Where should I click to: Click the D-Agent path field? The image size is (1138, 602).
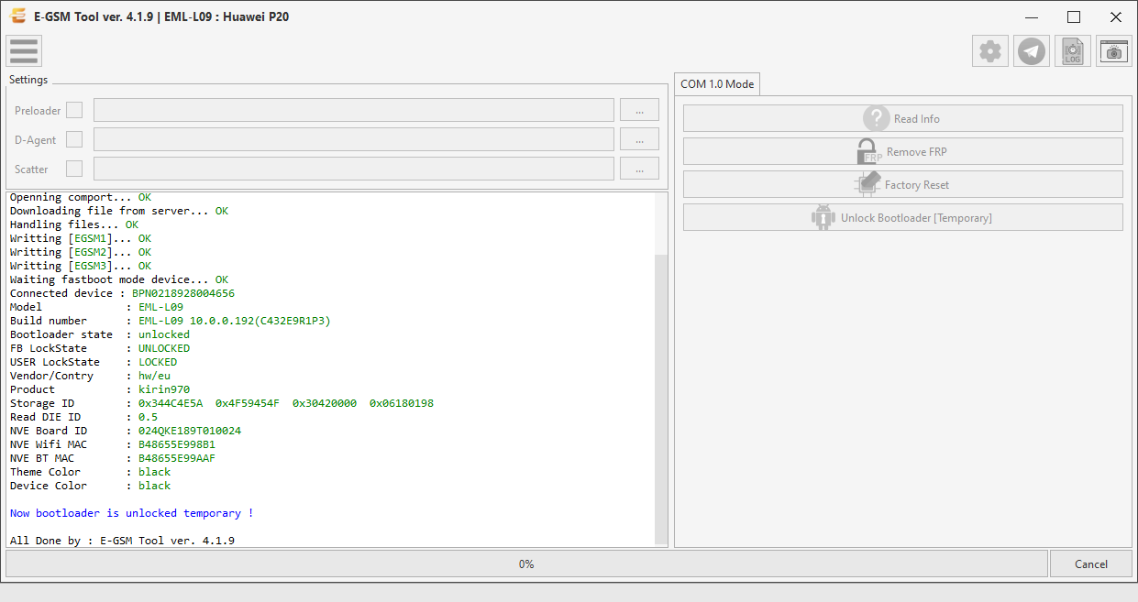pyautogui.click(x=354, y=139)
